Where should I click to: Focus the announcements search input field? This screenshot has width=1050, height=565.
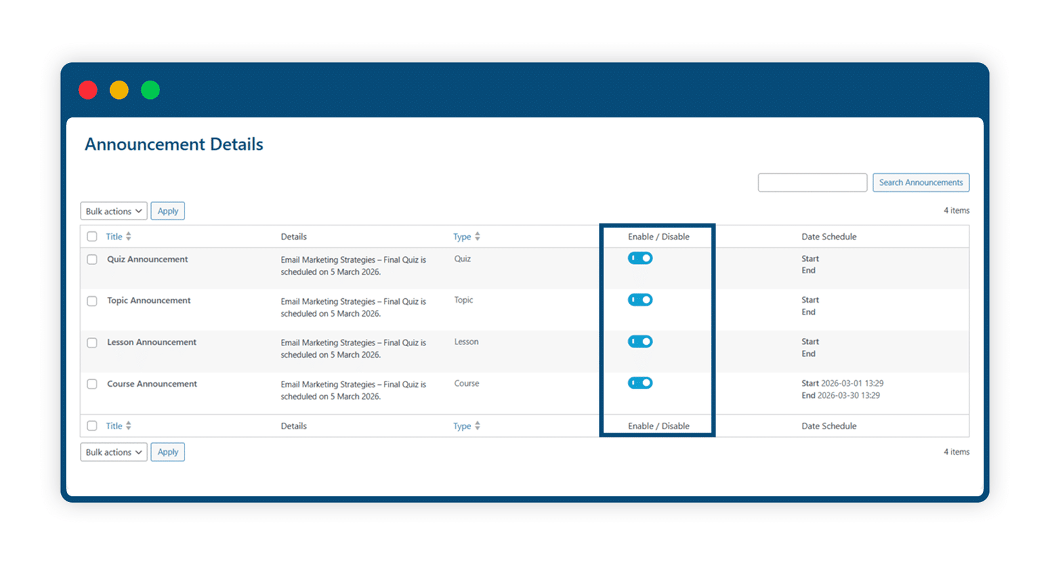[812, 183]
